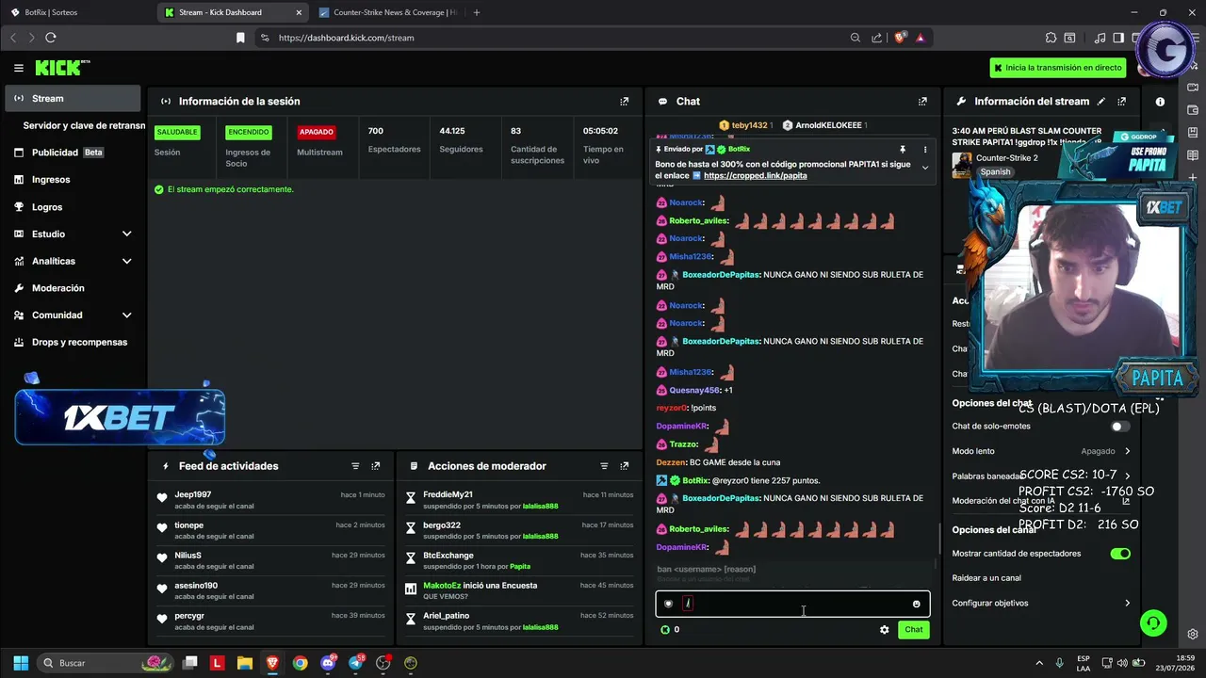Click the Windows Buscar search box

click(x=106, y=663)
